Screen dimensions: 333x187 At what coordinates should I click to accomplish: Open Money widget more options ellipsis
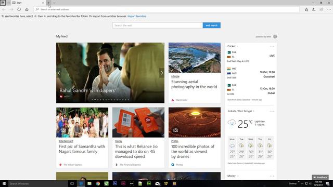tap(272, 176)
